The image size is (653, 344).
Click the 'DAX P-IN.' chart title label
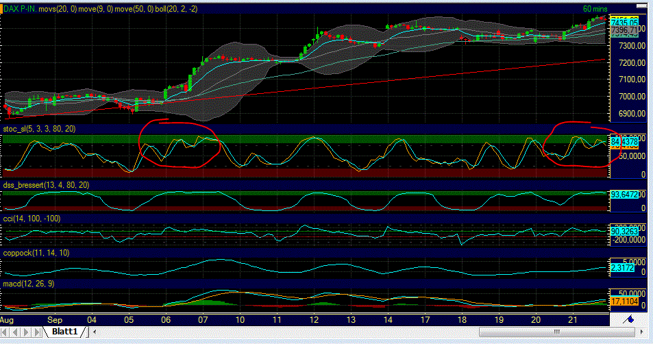coord(20,9)
